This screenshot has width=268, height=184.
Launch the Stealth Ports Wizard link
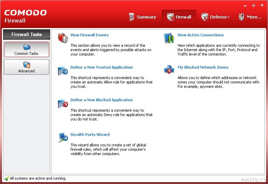click(90, 135)
